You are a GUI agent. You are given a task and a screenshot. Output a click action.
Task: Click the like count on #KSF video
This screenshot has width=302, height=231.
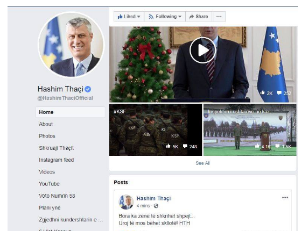coord(172,147)
